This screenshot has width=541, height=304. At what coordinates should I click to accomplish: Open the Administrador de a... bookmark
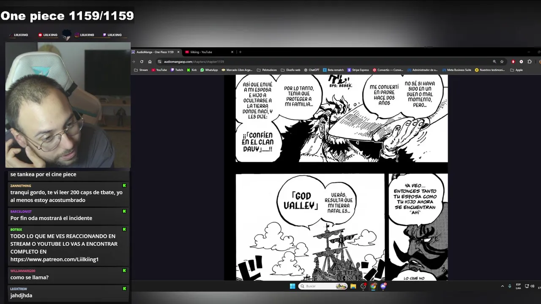(422, 70)
